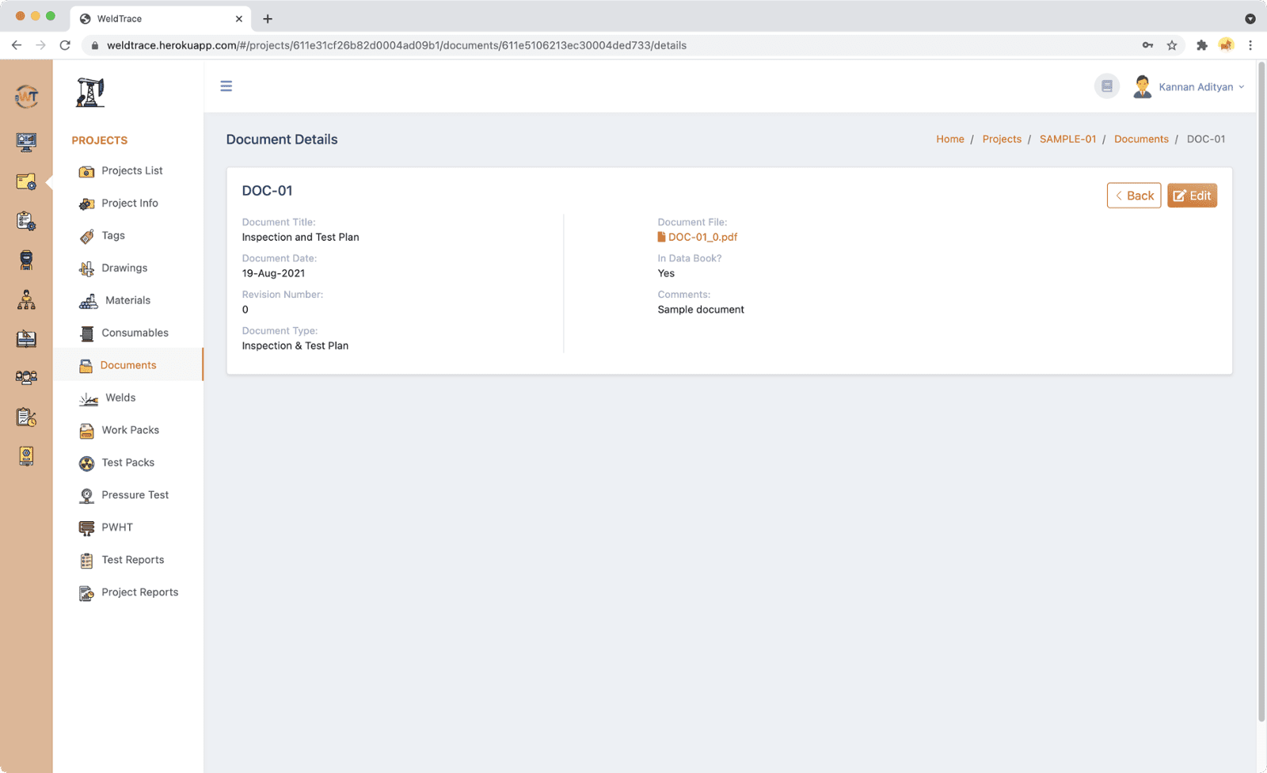Open the book icon beside user avatar
The height and width of the screenshot is (773, 1267).
coord(1106,86)
